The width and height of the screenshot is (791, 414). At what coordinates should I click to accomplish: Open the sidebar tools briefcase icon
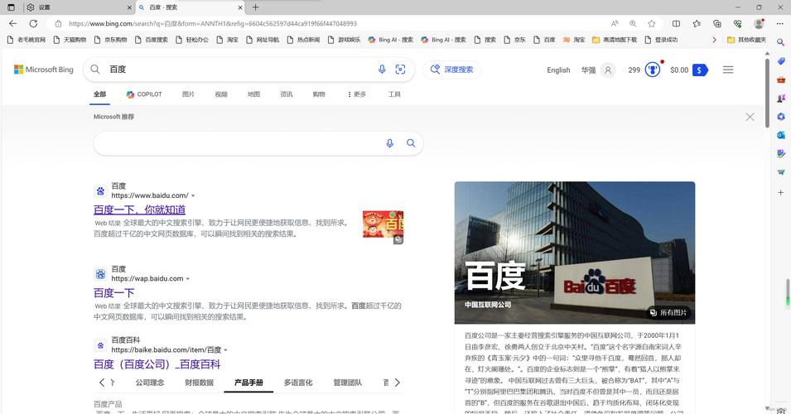(x=781, y=79)
